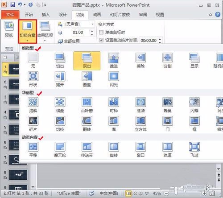Viewport: 223px width, 198px height.
Task: Increase the auto advance time stepper
Action: tap(160, 39)
